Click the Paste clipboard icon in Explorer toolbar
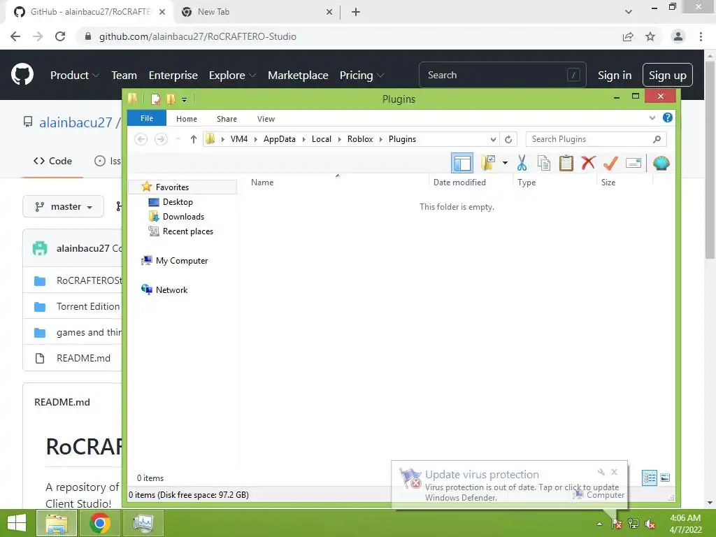 (566, 163)
